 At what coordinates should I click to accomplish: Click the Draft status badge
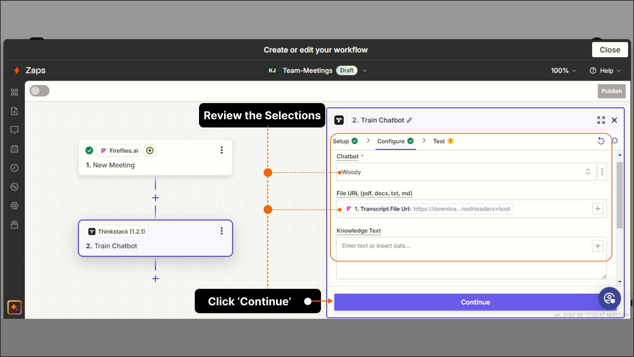click(x=347, y=70)
